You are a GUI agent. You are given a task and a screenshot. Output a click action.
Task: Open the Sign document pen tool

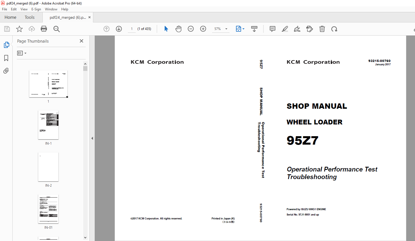(x=297, y=29)
